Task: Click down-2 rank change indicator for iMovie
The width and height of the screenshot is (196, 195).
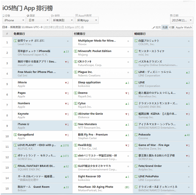Action: [67, 83]
